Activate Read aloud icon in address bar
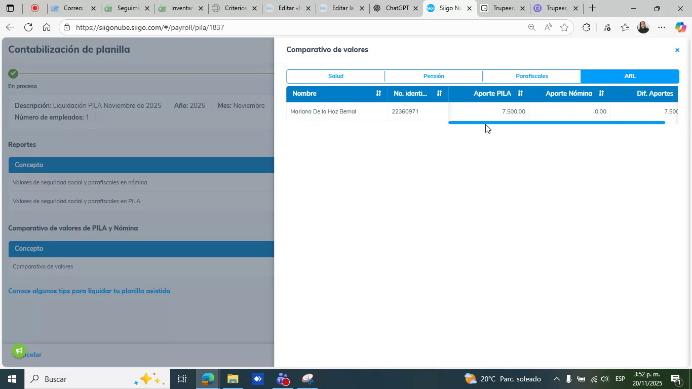 pyautogui.click(x=548, y=27)
